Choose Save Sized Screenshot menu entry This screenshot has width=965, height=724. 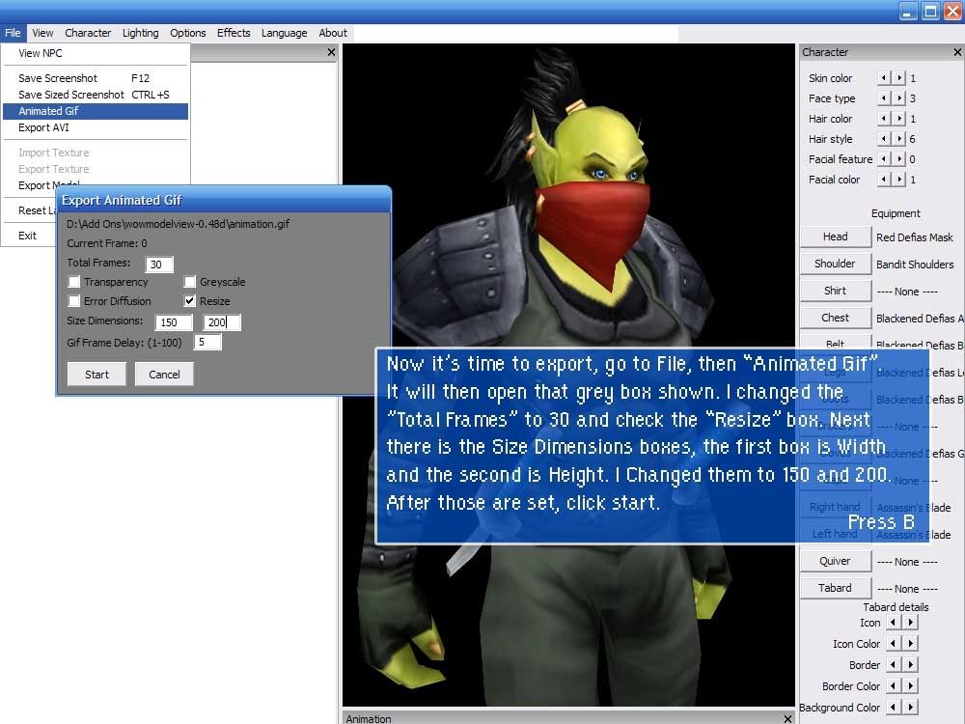tap(96, 95)
